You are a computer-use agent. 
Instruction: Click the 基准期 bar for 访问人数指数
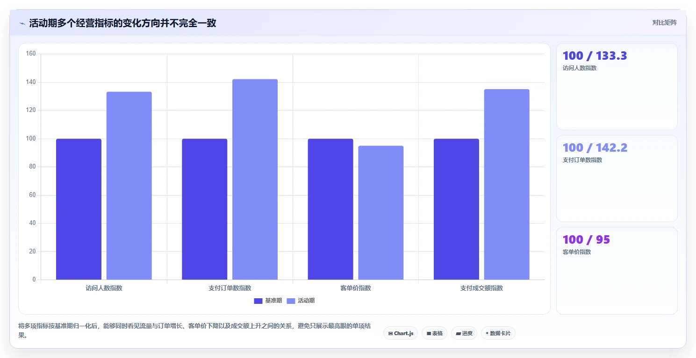pyautogui.click(x=79, y=209)
